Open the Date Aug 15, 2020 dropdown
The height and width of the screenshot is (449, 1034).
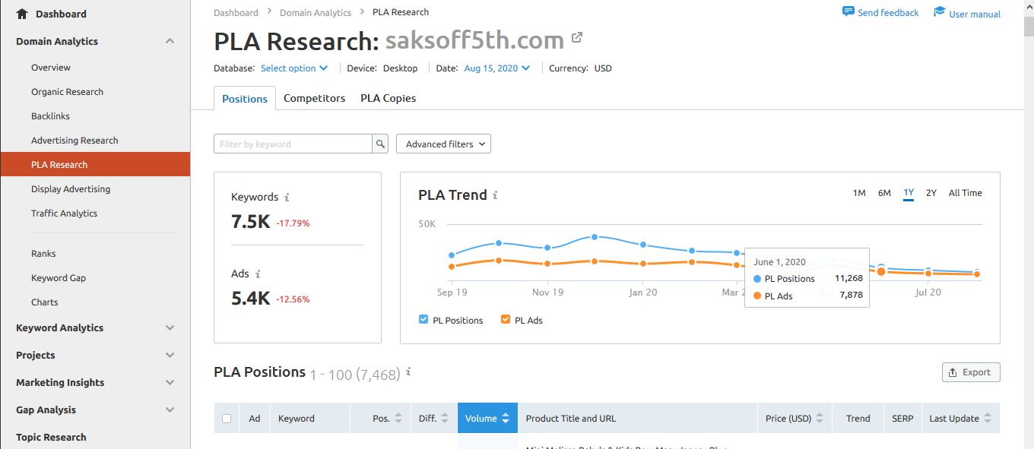[497, 68]
